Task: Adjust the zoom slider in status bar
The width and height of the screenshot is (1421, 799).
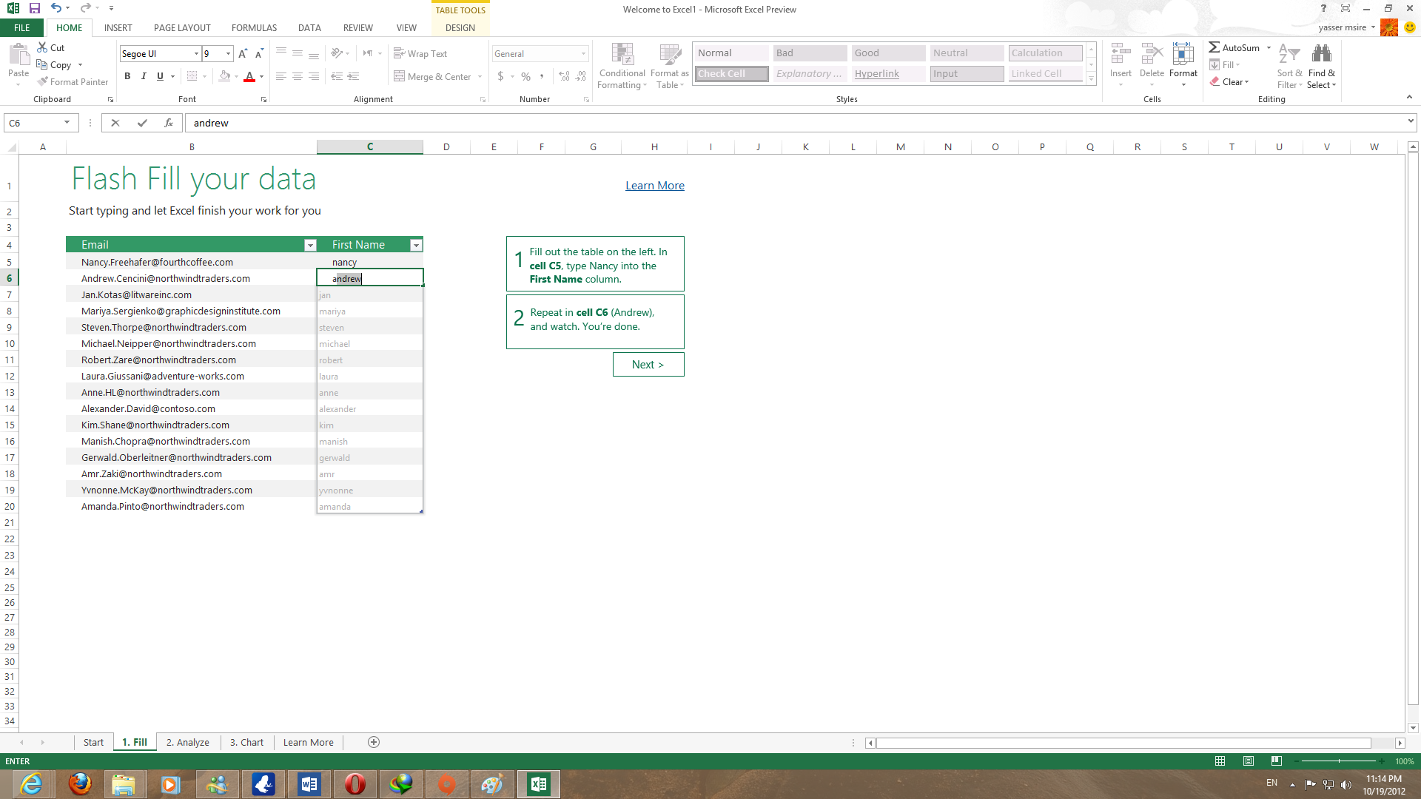Action: tap(1339, 761)
